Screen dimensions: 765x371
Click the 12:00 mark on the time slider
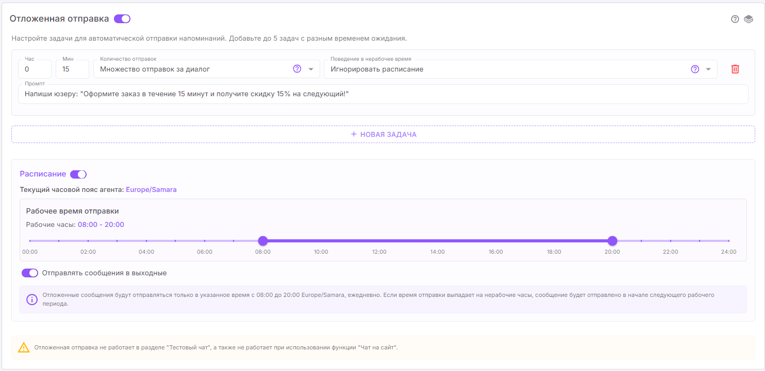[379, 241]
